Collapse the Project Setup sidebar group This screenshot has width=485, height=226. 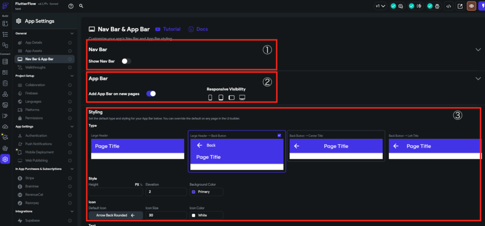(x=72, y=76)
